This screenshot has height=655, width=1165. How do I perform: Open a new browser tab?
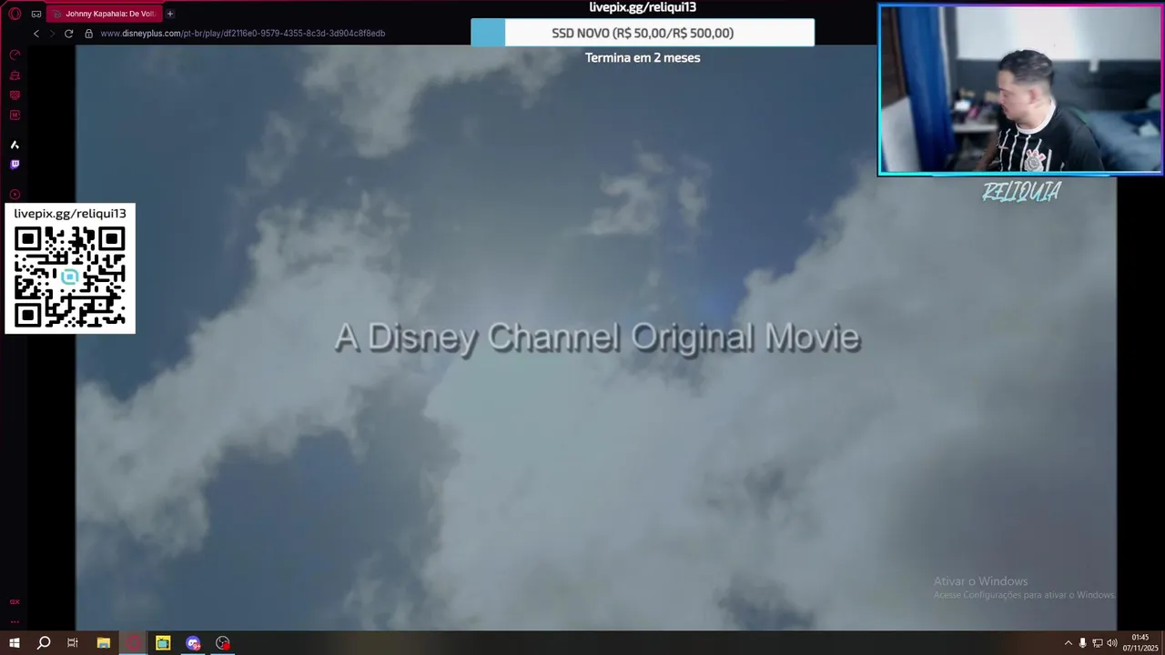pyautogui.click(x=169, y=14)
